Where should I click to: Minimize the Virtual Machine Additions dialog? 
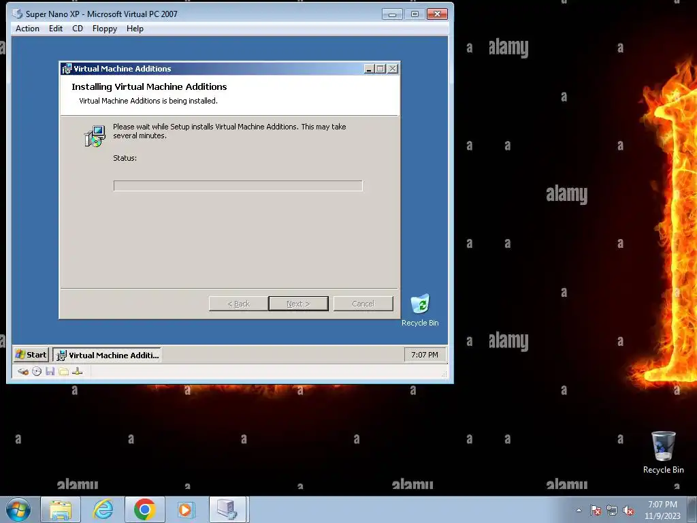[x=369, y=69]
